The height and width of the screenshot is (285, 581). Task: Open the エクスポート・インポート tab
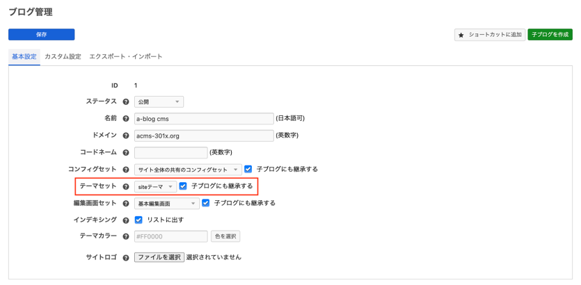(x=125, y=56)
